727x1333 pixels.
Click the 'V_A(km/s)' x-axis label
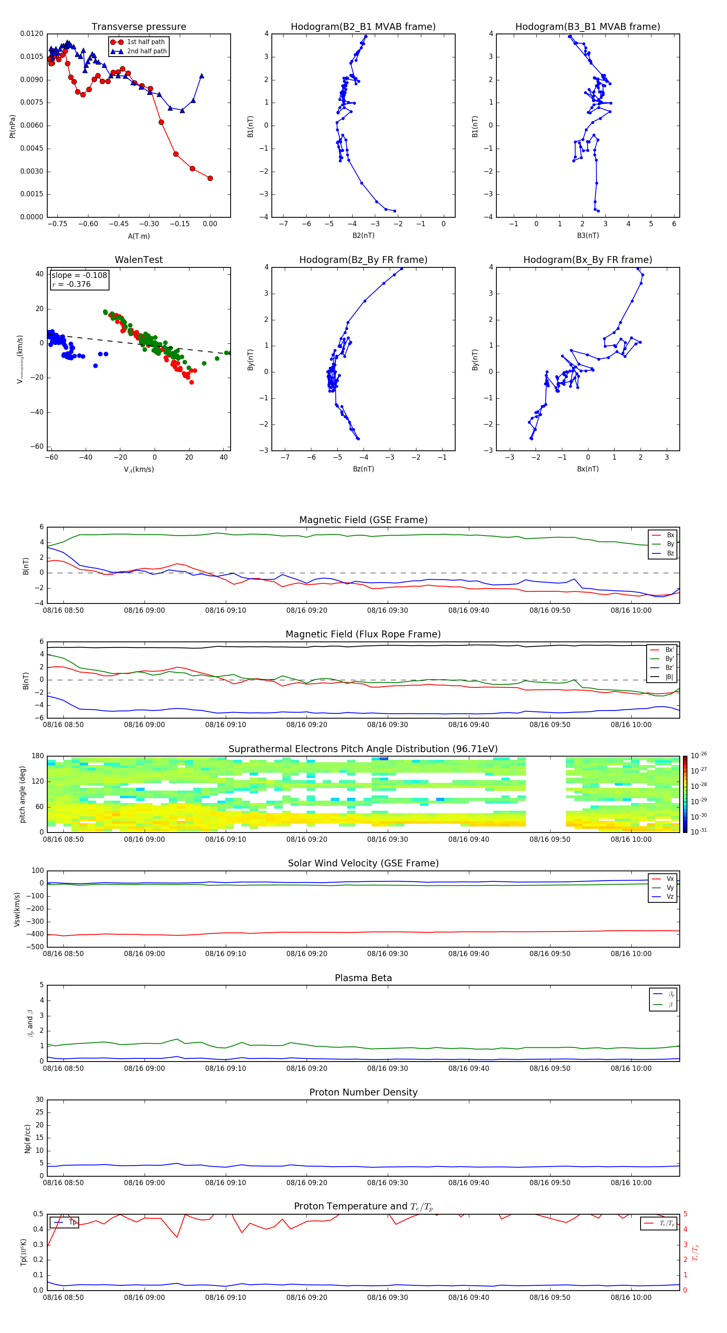click(x=139, y=470)
